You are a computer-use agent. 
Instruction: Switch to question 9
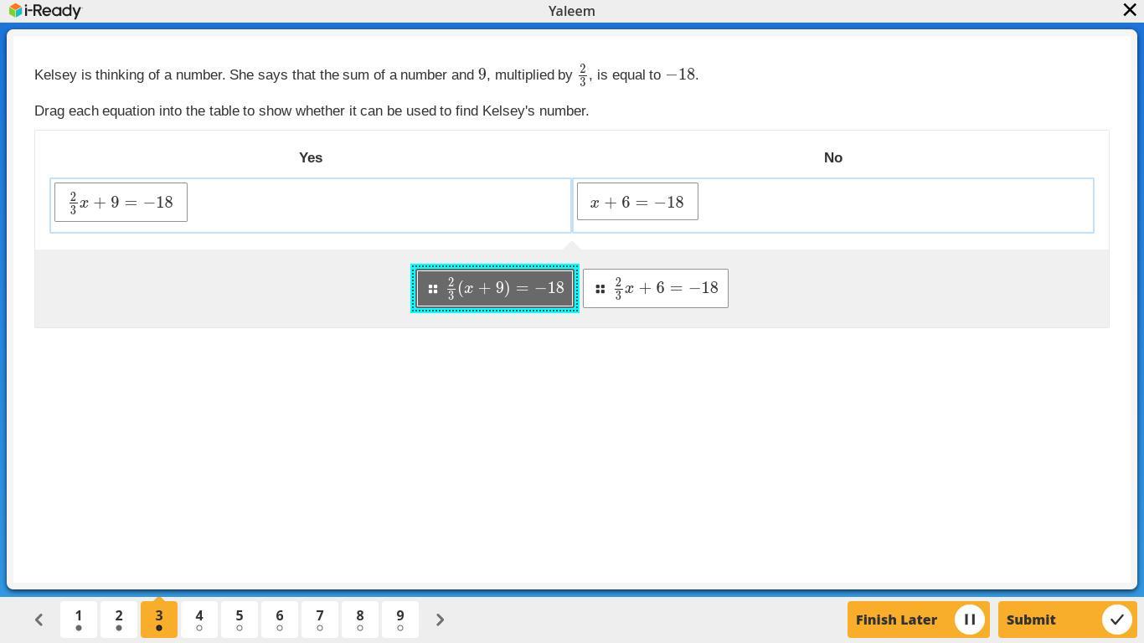coord(400,620)
